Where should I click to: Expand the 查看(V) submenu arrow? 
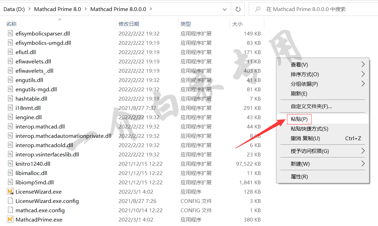(x=363, y=64)
